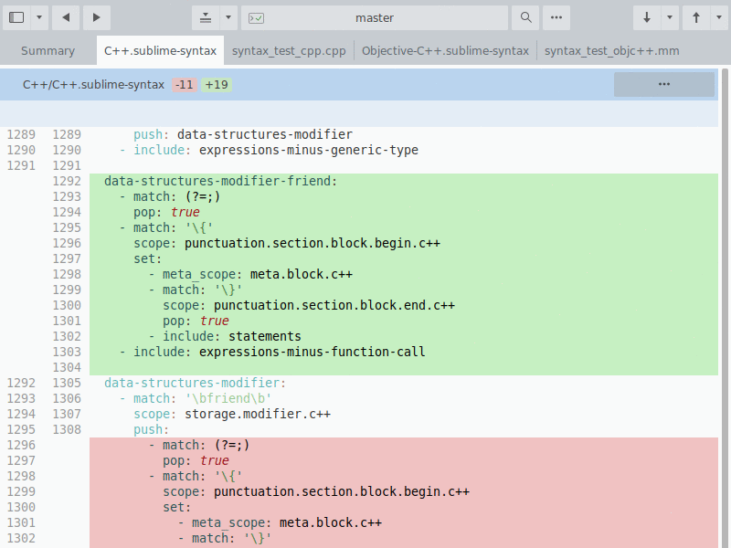Go forward with the right arrow button
Image resolution: width=731 pixels, height=548 pixels.
97,17
